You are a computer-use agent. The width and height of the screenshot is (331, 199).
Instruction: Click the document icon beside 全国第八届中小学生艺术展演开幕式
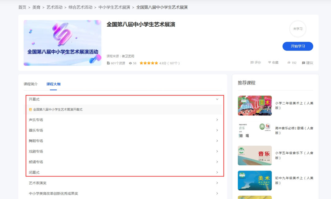coord(30,109)
